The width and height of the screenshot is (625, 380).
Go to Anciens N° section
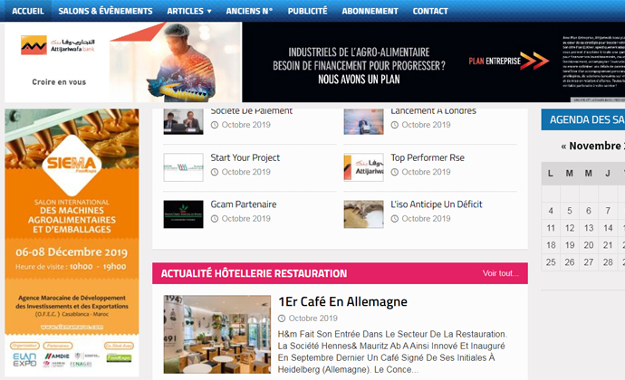pos(249,11)
